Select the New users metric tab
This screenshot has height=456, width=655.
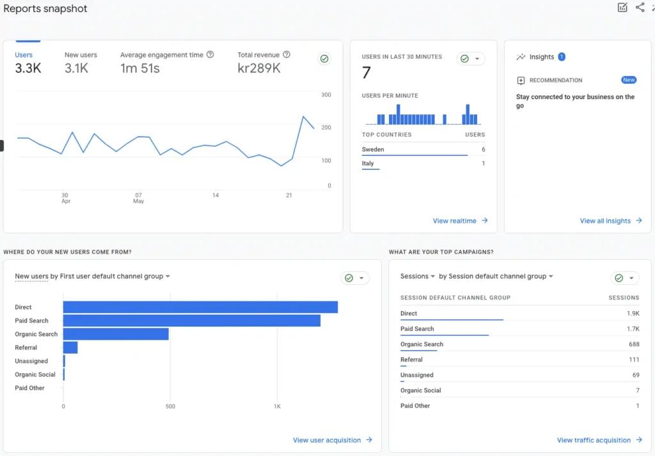(x=81, y=63)
